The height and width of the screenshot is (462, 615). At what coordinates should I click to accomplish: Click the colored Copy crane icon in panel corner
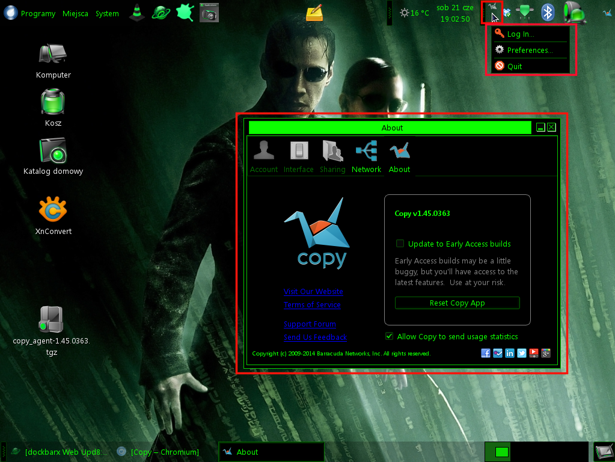pyautogui.click(x=607, y=13)
